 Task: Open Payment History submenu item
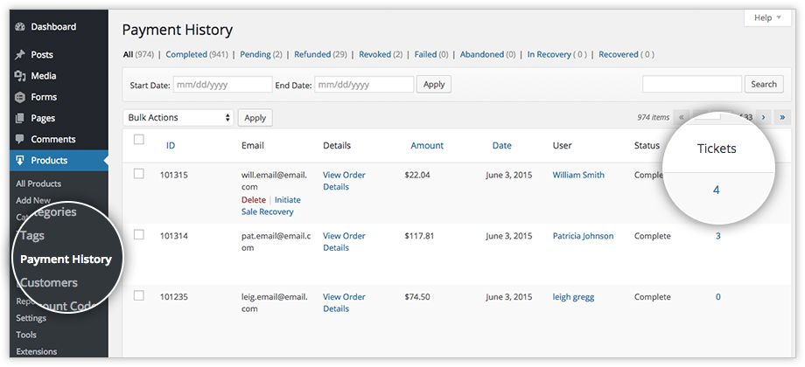click(x=66, y=260)
